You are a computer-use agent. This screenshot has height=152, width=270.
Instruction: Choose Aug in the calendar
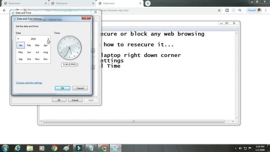click(46, 52)
